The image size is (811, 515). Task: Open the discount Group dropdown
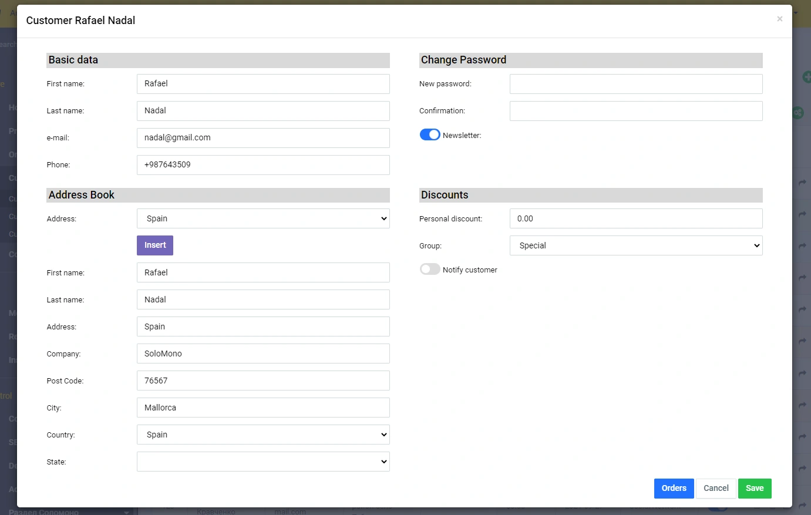point(635,245)
